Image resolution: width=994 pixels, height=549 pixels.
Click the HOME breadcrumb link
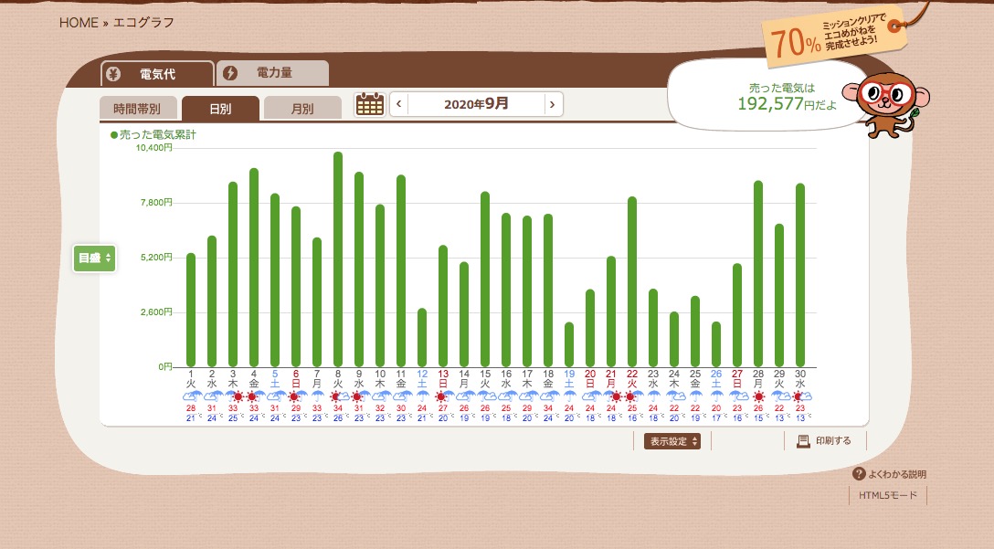click(79, 23)
